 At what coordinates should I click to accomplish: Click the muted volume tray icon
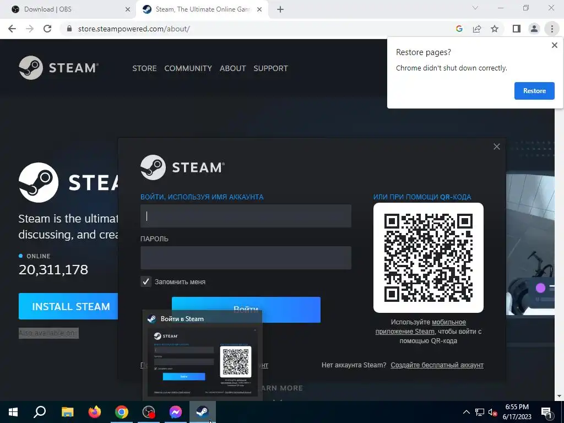pos(492,412)
